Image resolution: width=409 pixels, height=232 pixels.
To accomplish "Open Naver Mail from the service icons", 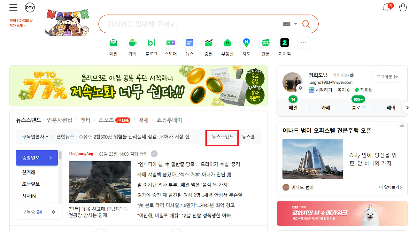I will (x=113, y=43).
